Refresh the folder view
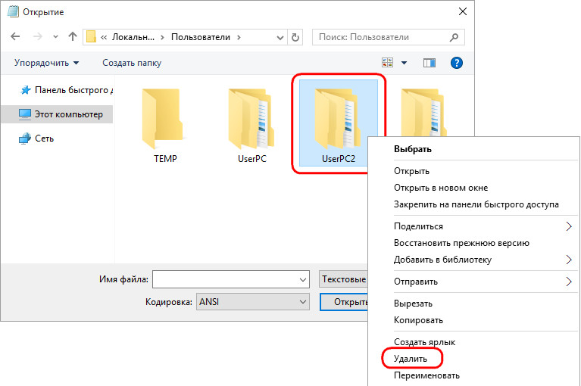This screenshot has width=581, height=386. coord(295,36)
